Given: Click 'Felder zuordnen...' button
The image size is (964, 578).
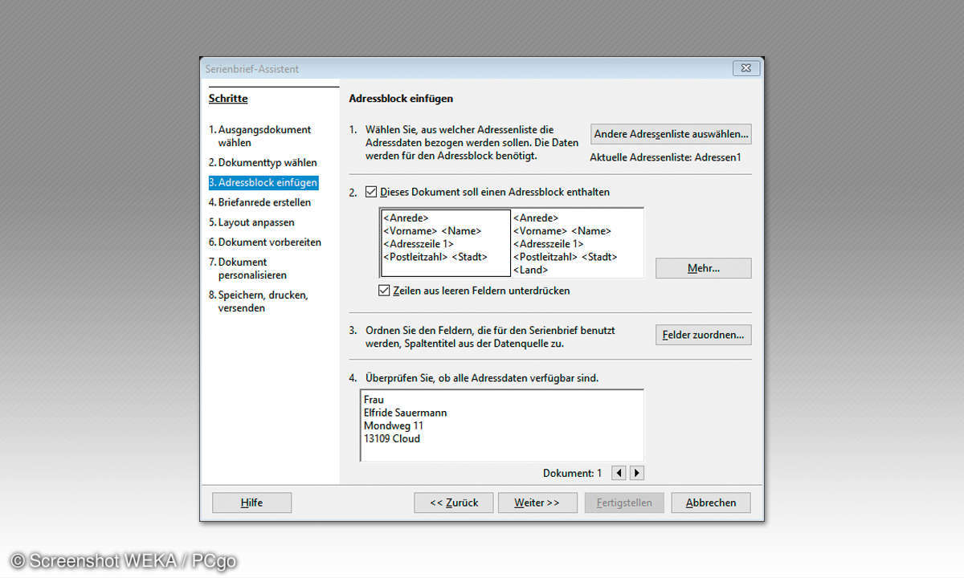Looking at the screenshot, I should 704,335.
